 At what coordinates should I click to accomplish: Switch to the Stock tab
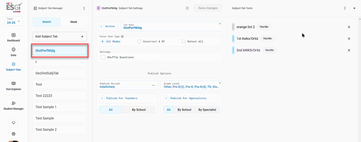click(x=74, y=22)
